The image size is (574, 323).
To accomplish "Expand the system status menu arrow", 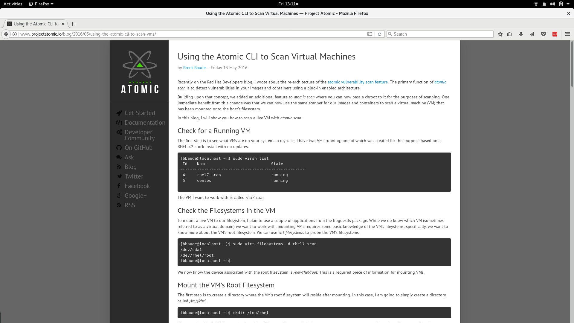I will click(x=568, y=4).
